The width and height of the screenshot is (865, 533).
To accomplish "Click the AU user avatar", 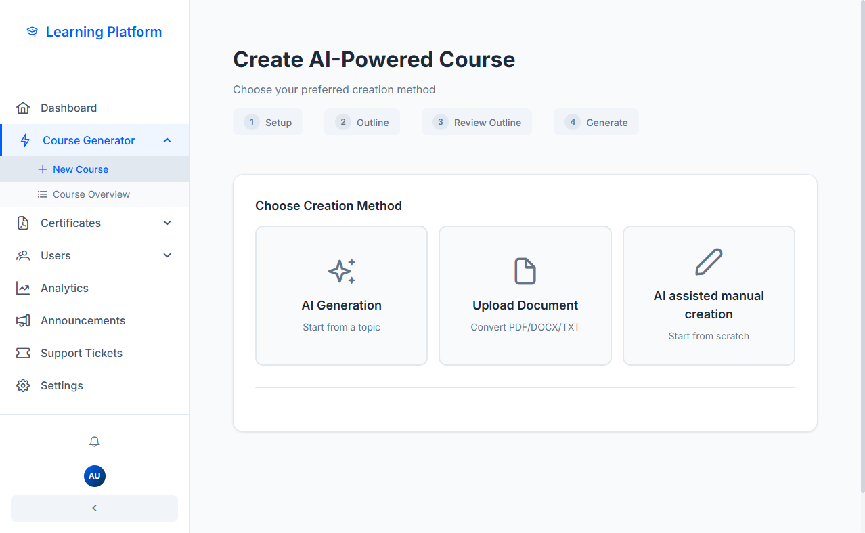I will click(94, 476).
